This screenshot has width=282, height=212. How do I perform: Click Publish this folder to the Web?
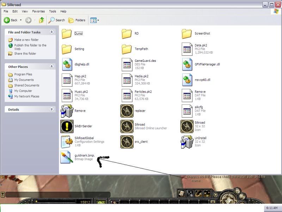click(x=30, y=47)
